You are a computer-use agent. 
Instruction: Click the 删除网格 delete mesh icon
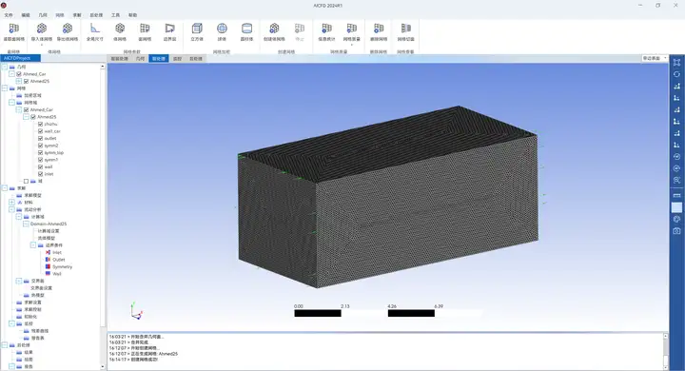coord(379,29)
